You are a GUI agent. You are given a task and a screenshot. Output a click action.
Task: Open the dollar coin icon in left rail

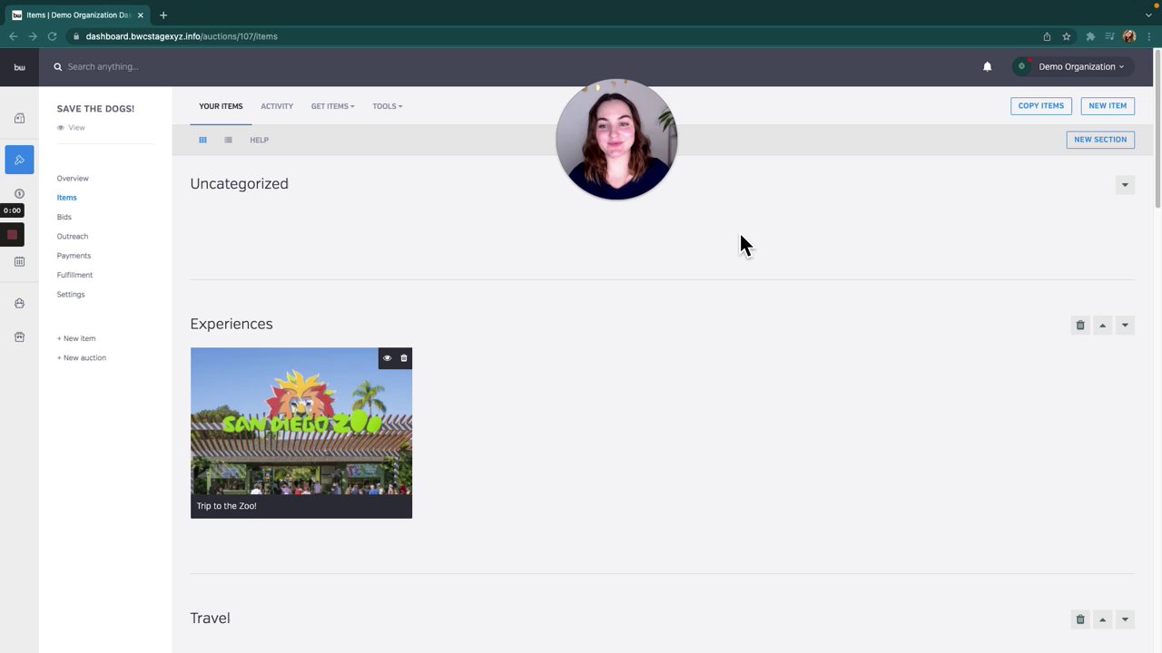pos(19,193)
